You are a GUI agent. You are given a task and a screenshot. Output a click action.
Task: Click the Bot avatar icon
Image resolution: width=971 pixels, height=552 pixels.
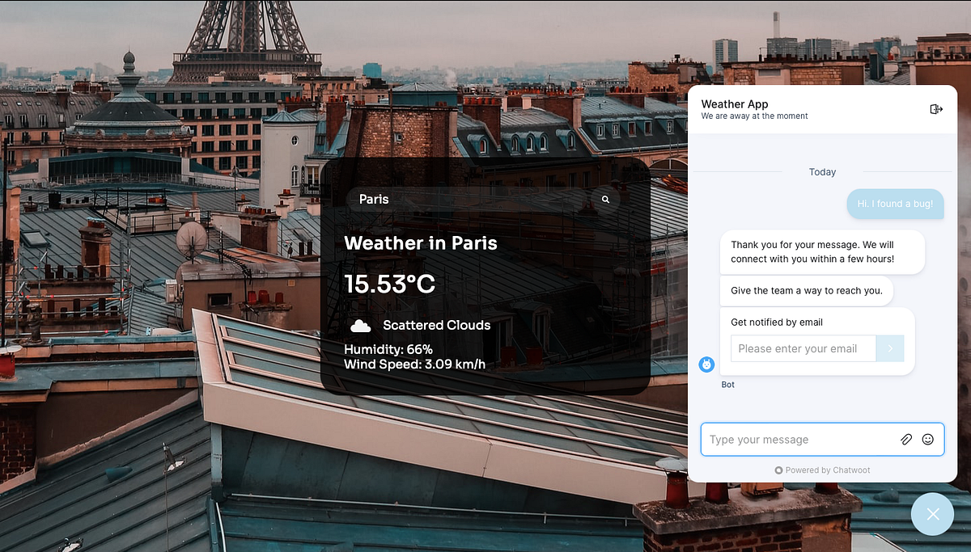(x=707, y=364)
